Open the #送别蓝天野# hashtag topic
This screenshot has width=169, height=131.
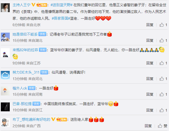pos(61,5)
